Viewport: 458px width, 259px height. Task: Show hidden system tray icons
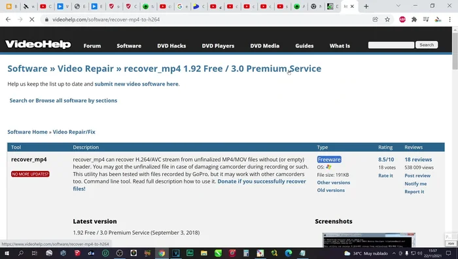(x=394, y=253)
